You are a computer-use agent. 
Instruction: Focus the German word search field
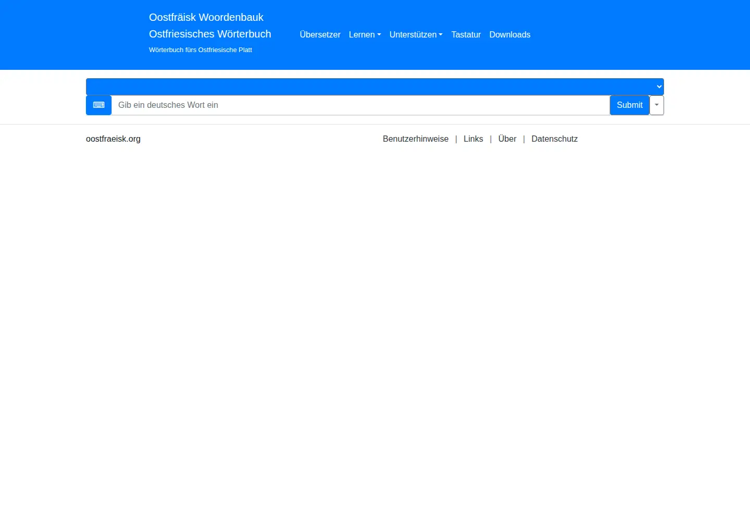360,105
